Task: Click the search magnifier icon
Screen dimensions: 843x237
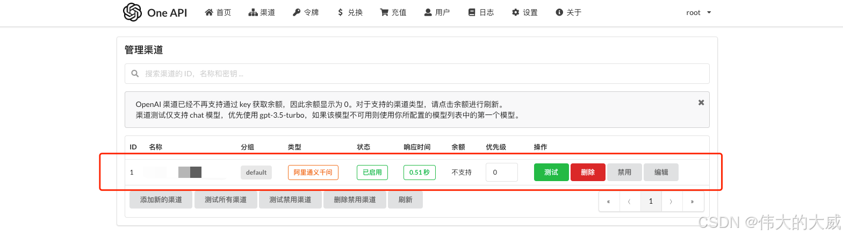Action: pyautogui.click(x=135, y=74)
